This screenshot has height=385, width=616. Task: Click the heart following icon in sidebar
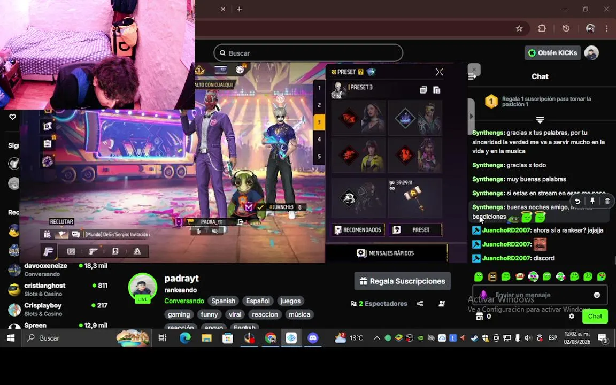coord(13,117)
